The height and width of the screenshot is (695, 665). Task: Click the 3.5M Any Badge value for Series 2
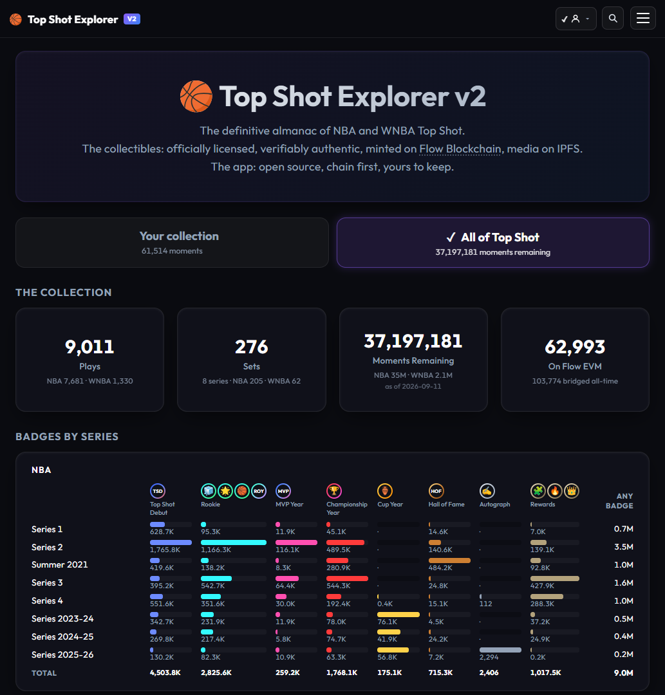coord(623,547)
